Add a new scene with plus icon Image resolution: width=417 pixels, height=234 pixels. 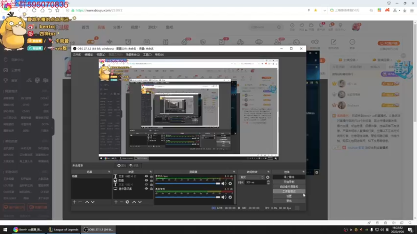(75, 202)
